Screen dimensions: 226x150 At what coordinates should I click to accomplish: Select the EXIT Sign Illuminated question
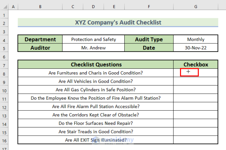(x=96, y=140)
